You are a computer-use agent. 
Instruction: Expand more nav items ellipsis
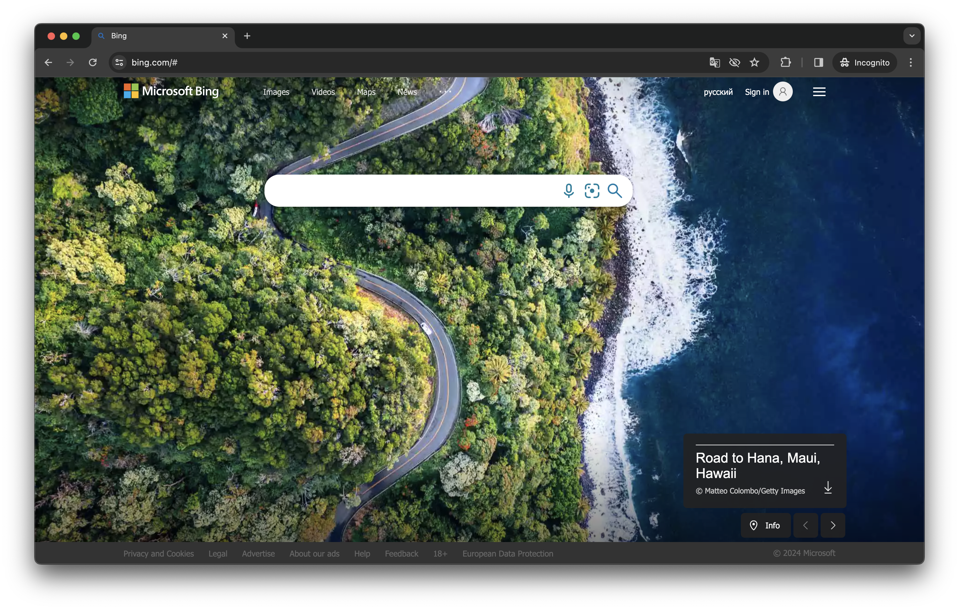point(445,92)
